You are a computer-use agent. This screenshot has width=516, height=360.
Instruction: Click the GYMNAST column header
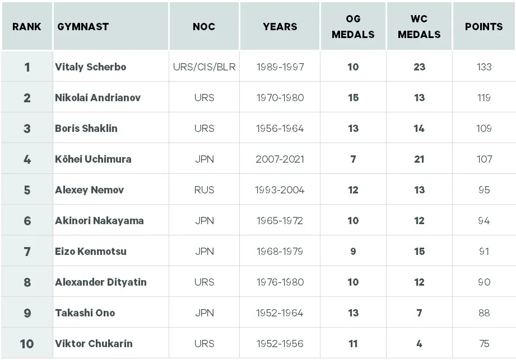tap(83, 26)
